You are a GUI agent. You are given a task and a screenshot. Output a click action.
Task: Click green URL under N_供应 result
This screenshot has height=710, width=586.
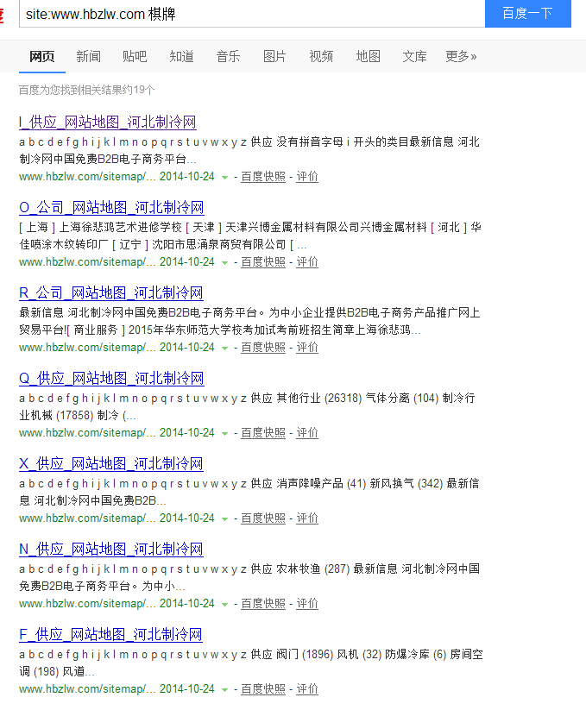click(87, 604)
